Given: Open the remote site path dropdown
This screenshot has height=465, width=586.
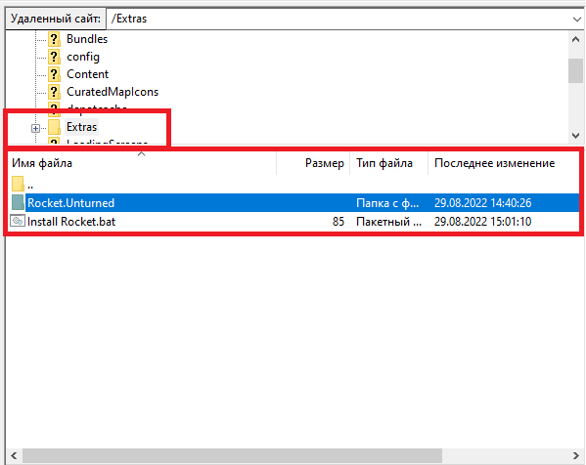Looking at the screenshot, I should (576, 19).
